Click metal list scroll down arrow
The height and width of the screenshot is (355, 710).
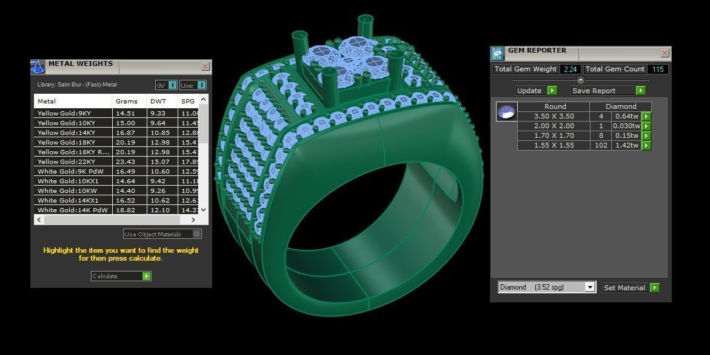tap(203, 210)
